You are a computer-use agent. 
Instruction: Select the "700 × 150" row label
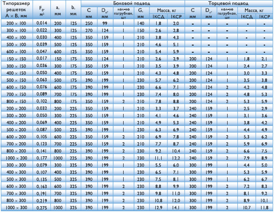[x=16, y=94]
